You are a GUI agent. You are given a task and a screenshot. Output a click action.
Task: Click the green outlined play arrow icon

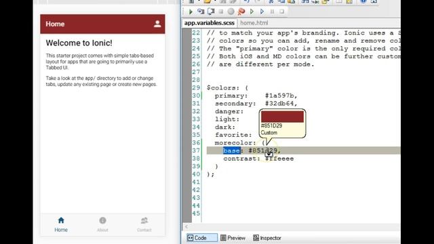[252, 12]
